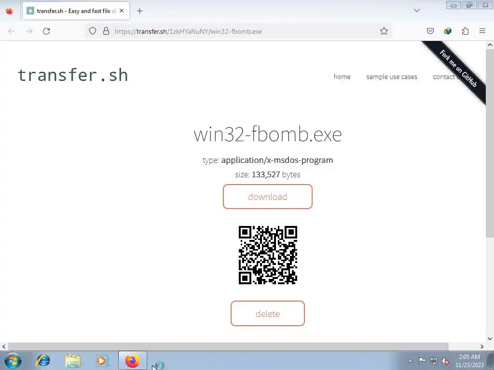494x370 pixels.
Task: Click the application/x-msdos-program type text
Action: [x=277, y=160]
